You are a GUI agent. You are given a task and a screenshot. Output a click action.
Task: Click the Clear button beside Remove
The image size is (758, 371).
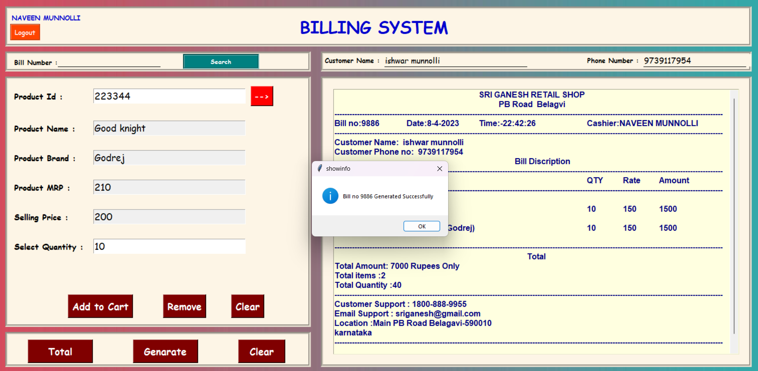(247, 306)
